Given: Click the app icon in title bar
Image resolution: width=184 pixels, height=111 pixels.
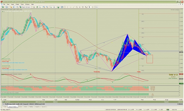Looking at the screenshot, I should point(1,2).
